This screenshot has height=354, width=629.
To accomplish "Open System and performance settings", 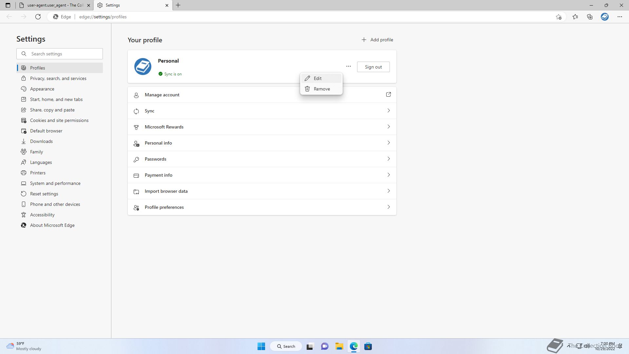I will pyautogui.click(x=60, y=183).
